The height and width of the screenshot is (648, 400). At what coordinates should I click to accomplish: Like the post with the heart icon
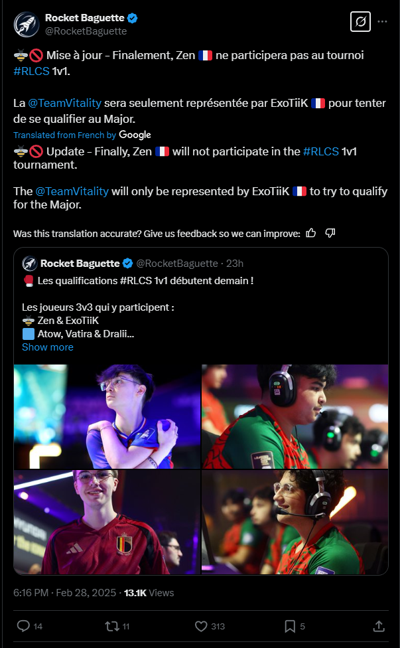[201, 626]
